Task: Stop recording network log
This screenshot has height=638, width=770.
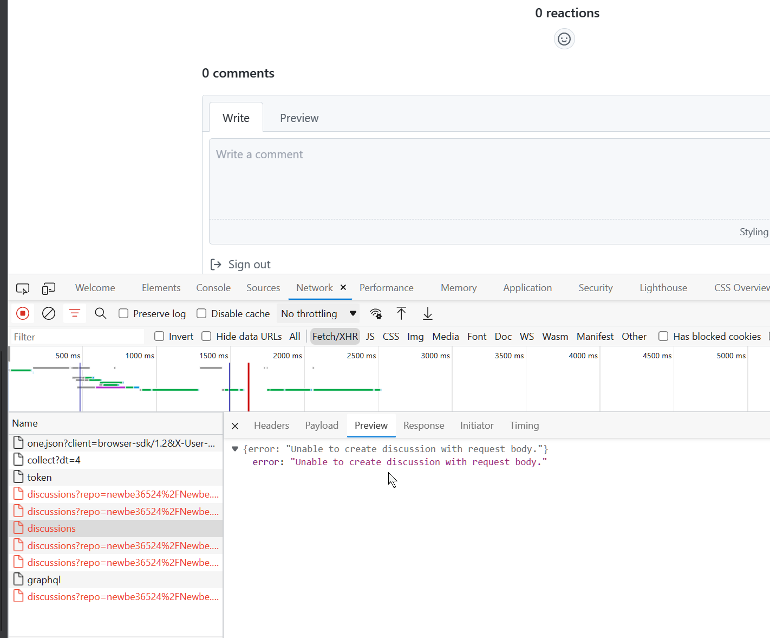Action: [22, 313]
